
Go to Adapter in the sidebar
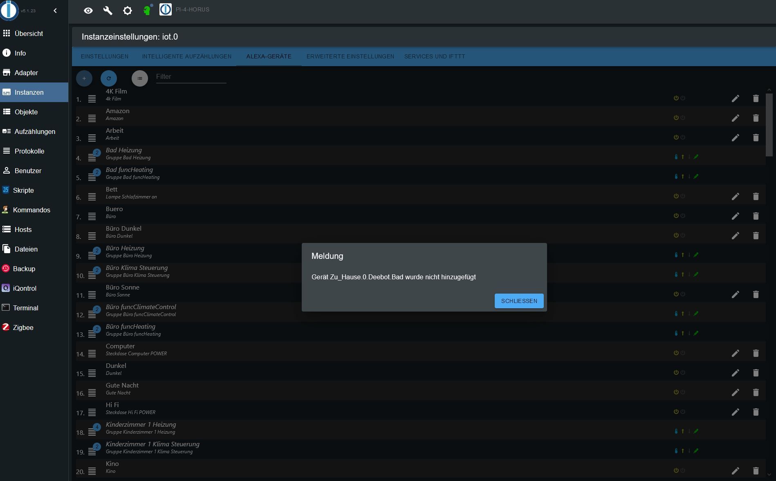tap(34, 73)
